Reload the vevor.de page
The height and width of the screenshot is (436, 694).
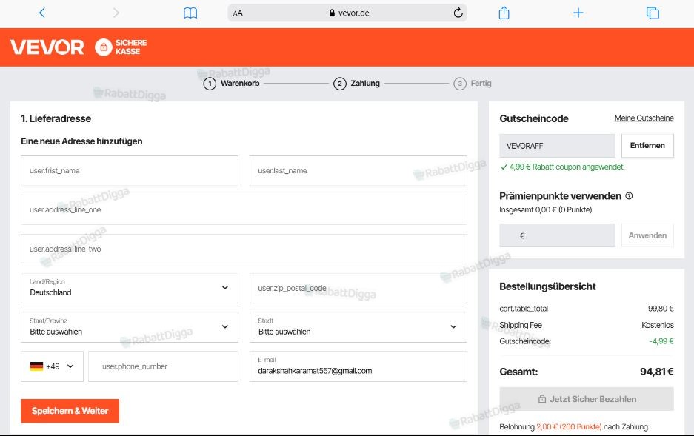tap(458, 13)
